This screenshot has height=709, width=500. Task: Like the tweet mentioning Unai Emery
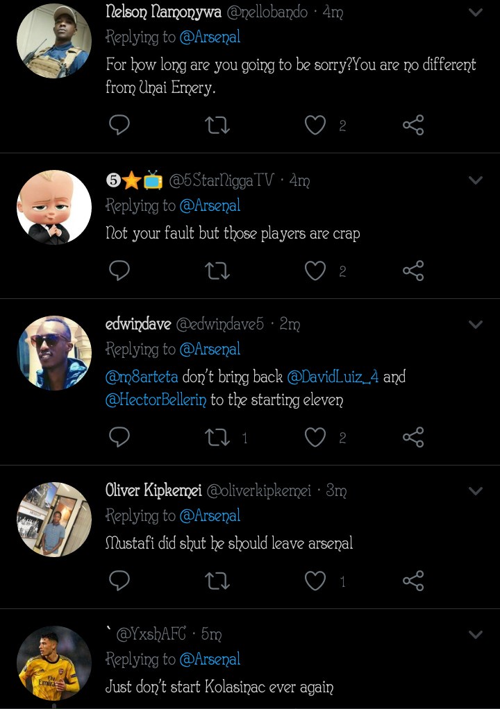pos(315,126)
